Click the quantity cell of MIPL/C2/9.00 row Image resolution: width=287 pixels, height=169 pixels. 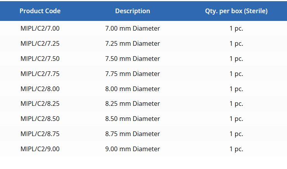pos(236,149)
